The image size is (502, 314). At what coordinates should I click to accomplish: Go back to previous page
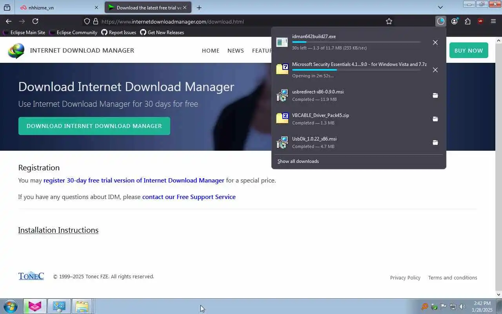(x=9, y=21)
